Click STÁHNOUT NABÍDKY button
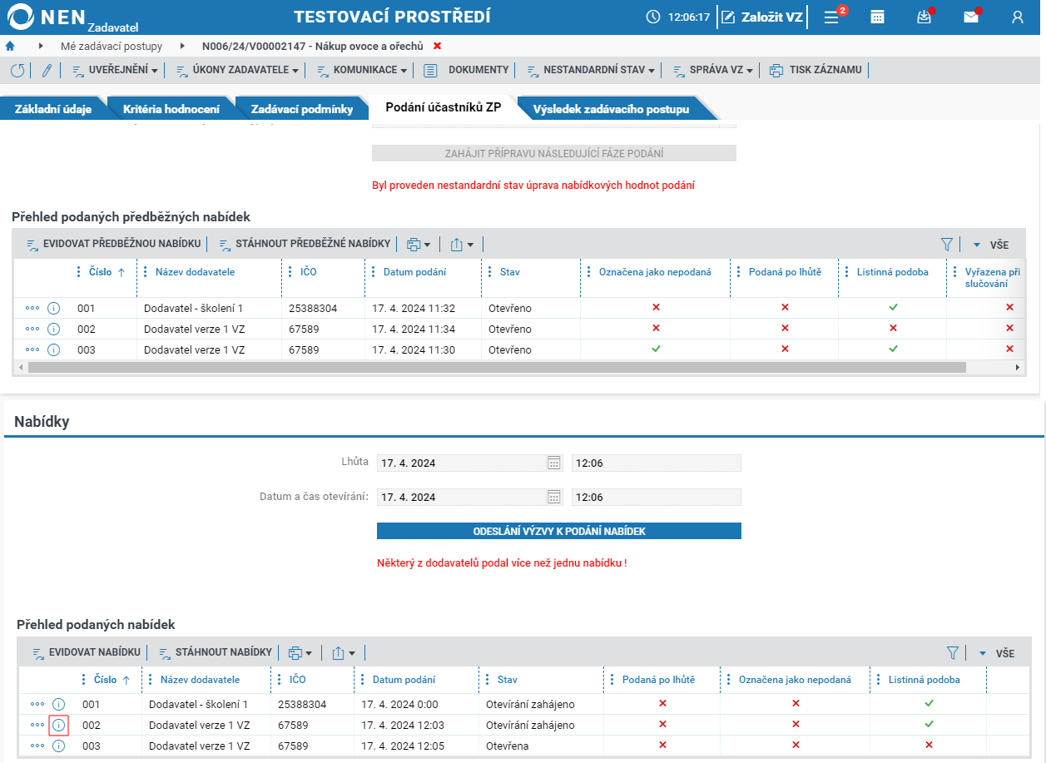The height and width of the screenshot is (763, 1046). pos(216,653)
